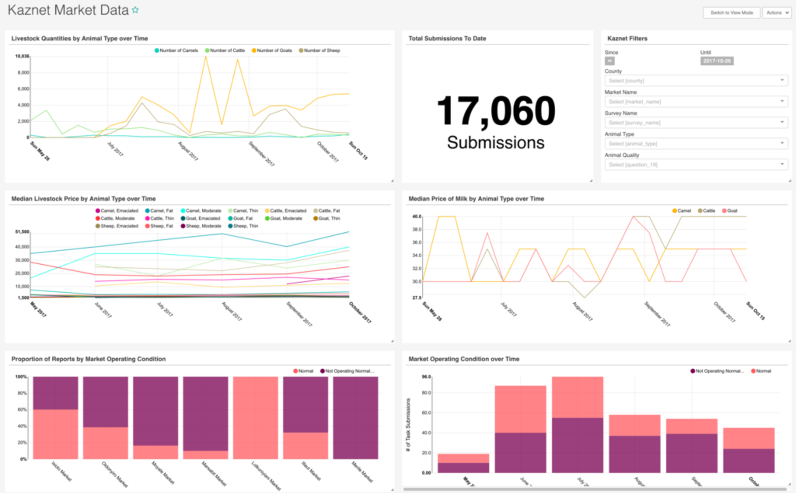Image resolution: width=796 pixels, height=493 pixels.
Task: Click Kaznet Filters panel title
Action: tap(627, 38)
